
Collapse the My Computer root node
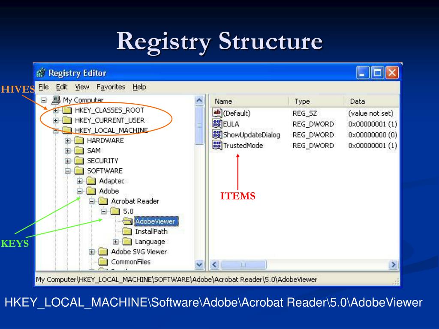pyautogui.click(x=43, y=100)
